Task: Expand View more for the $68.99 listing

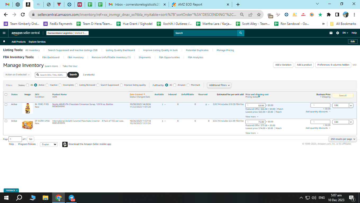Action: click(252, 117)
